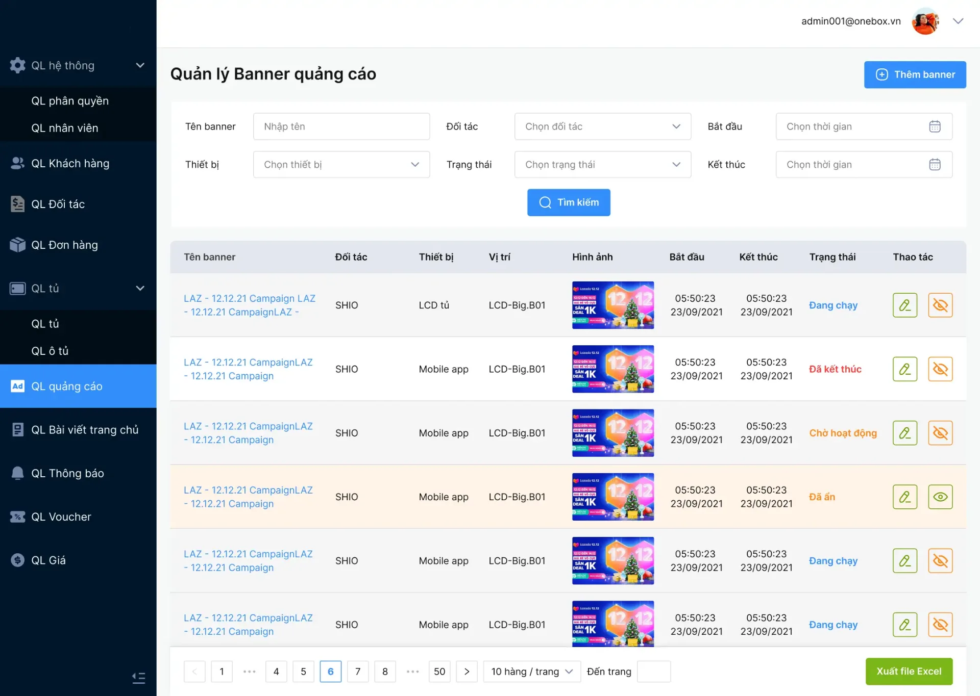This screenshot has height=696, width=980.
Task: Click the user avatar picture
Action: [x=925, y=21]
